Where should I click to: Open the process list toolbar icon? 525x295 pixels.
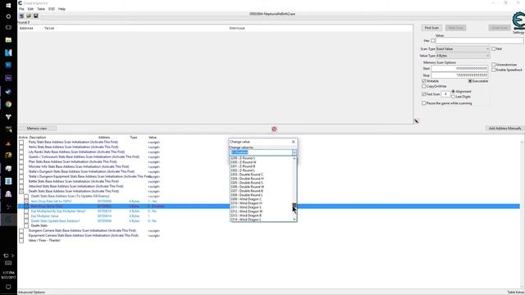[x=22, y=16]
